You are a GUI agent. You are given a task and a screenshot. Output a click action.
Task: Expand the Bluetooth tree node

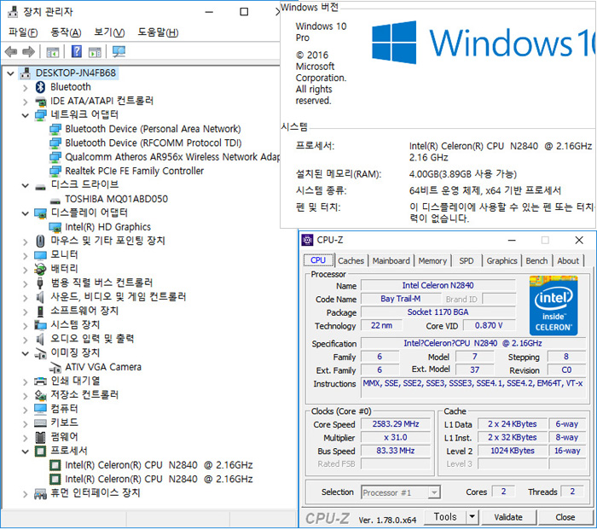25,88
